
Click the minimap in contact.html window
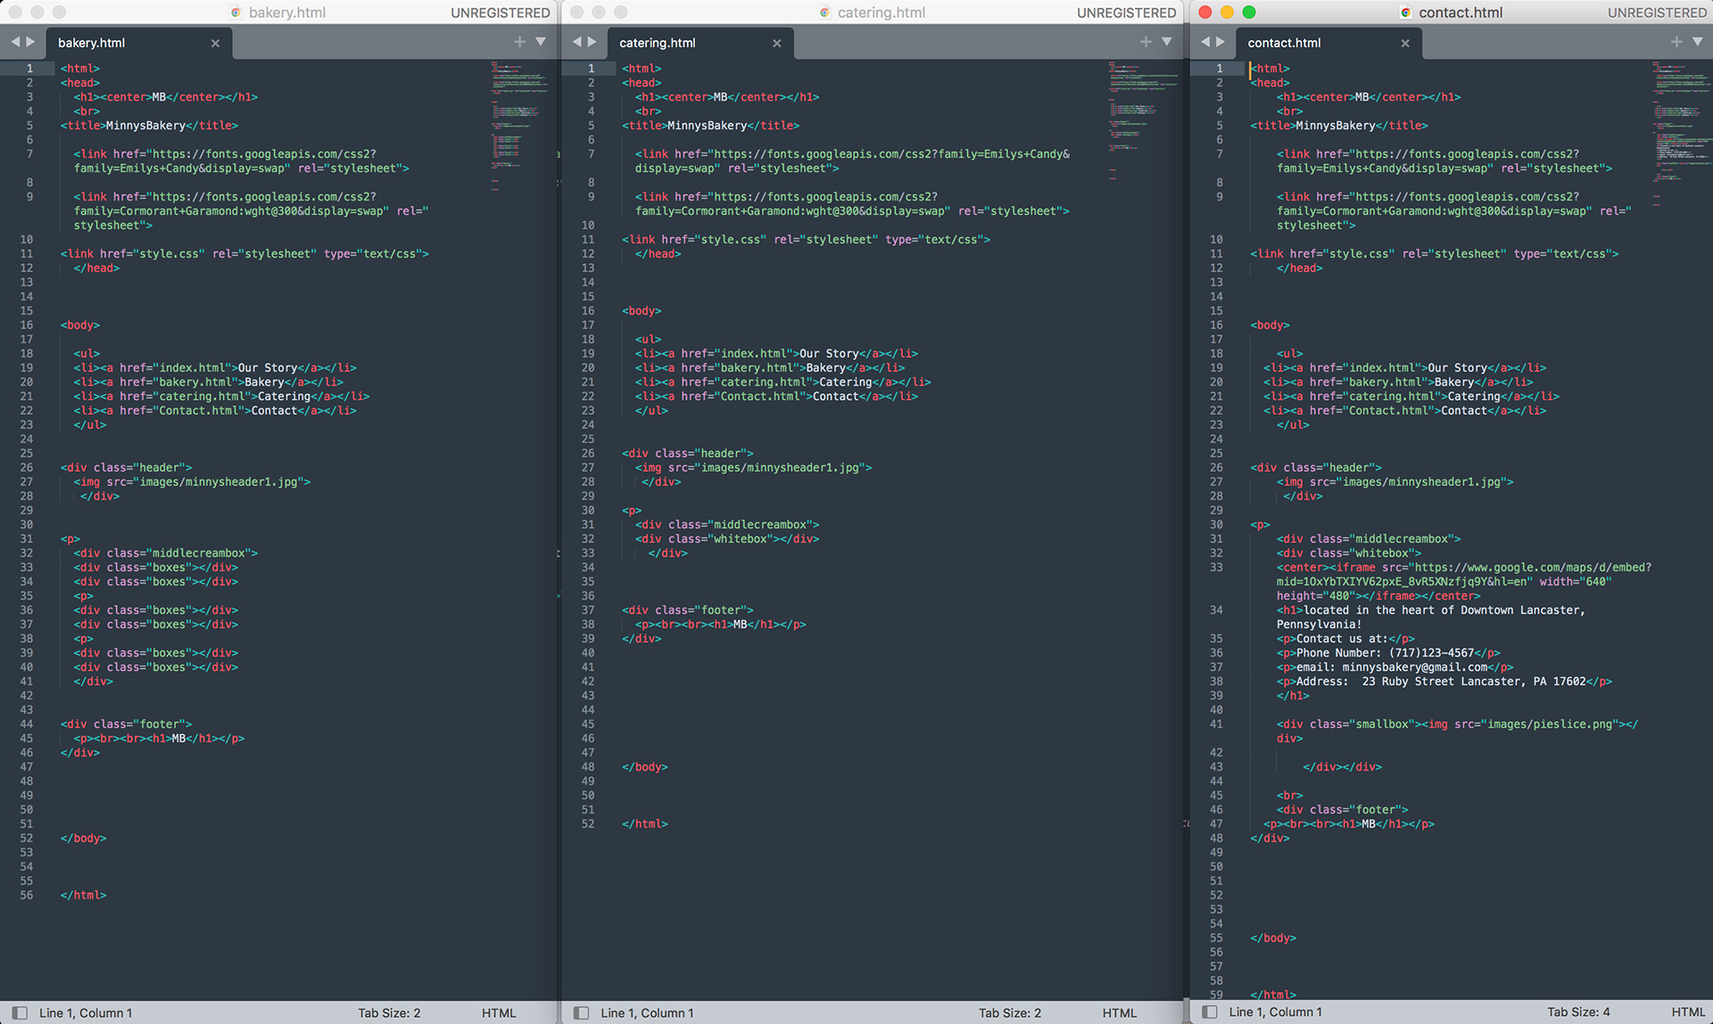(1681, 134)
